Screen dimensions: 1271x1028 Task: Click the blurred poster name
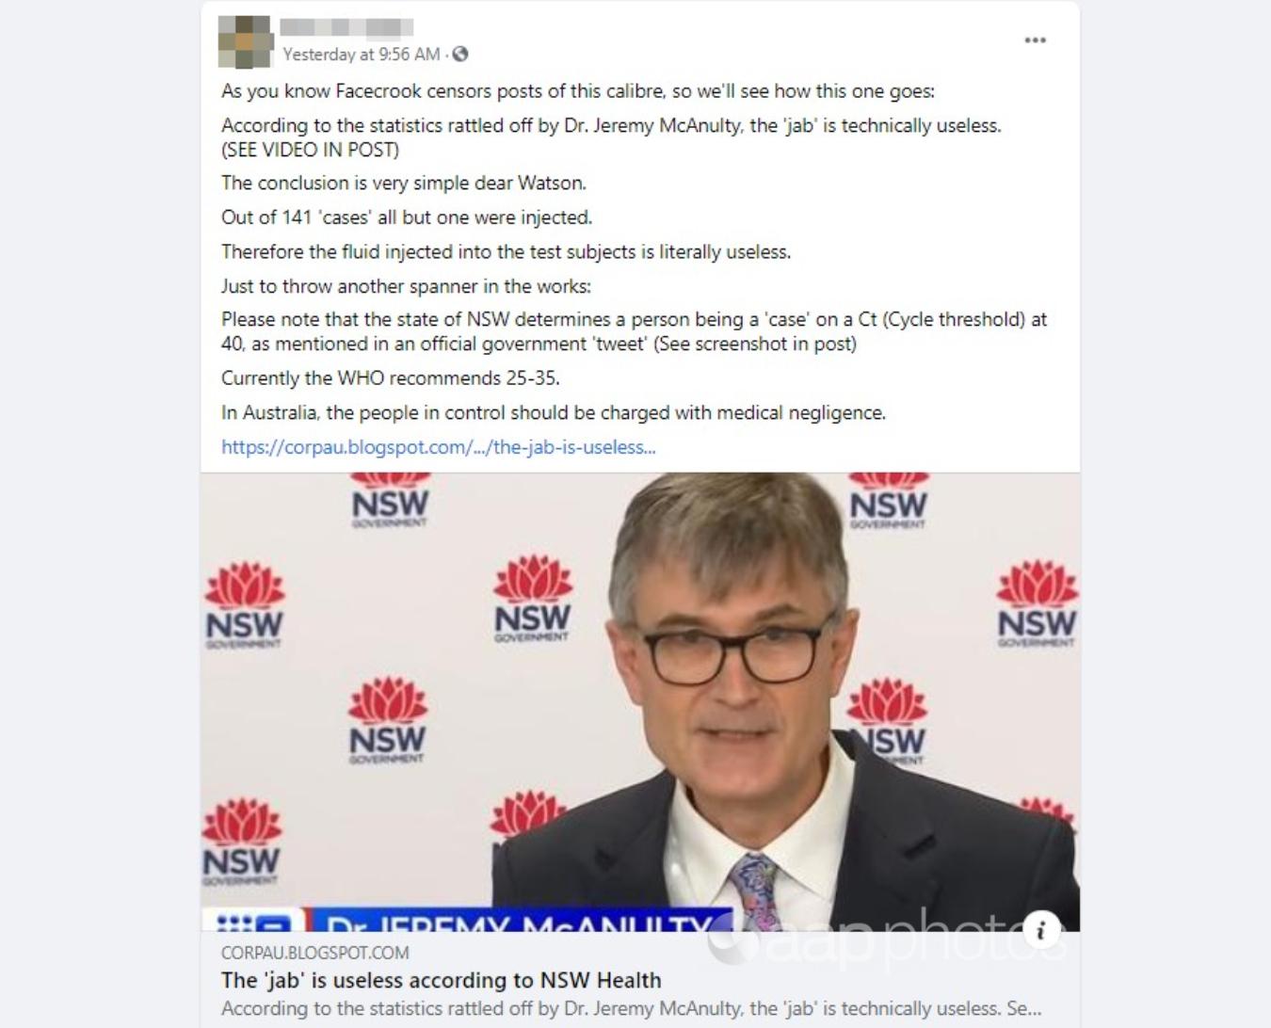347,27
